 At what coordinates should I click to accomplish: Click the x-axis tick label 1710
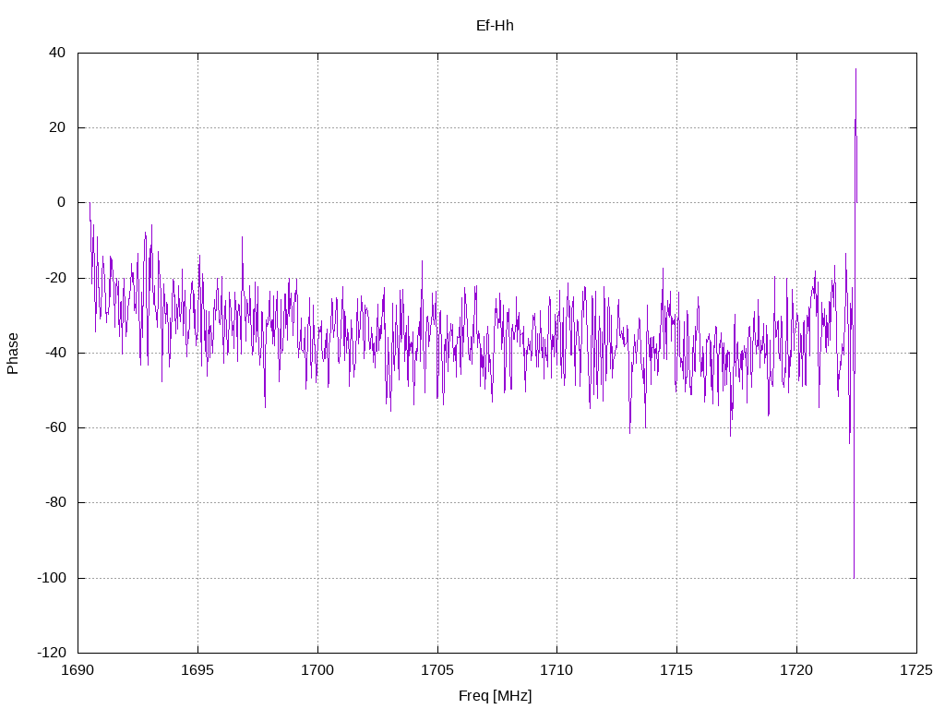click(x=556, y=670)
